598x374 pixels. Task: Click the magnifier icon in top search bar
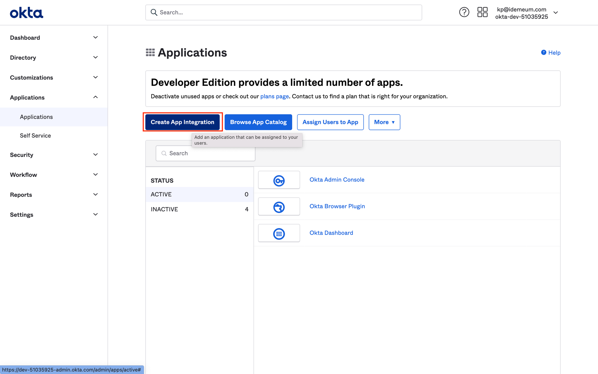(x=154, y=12)
